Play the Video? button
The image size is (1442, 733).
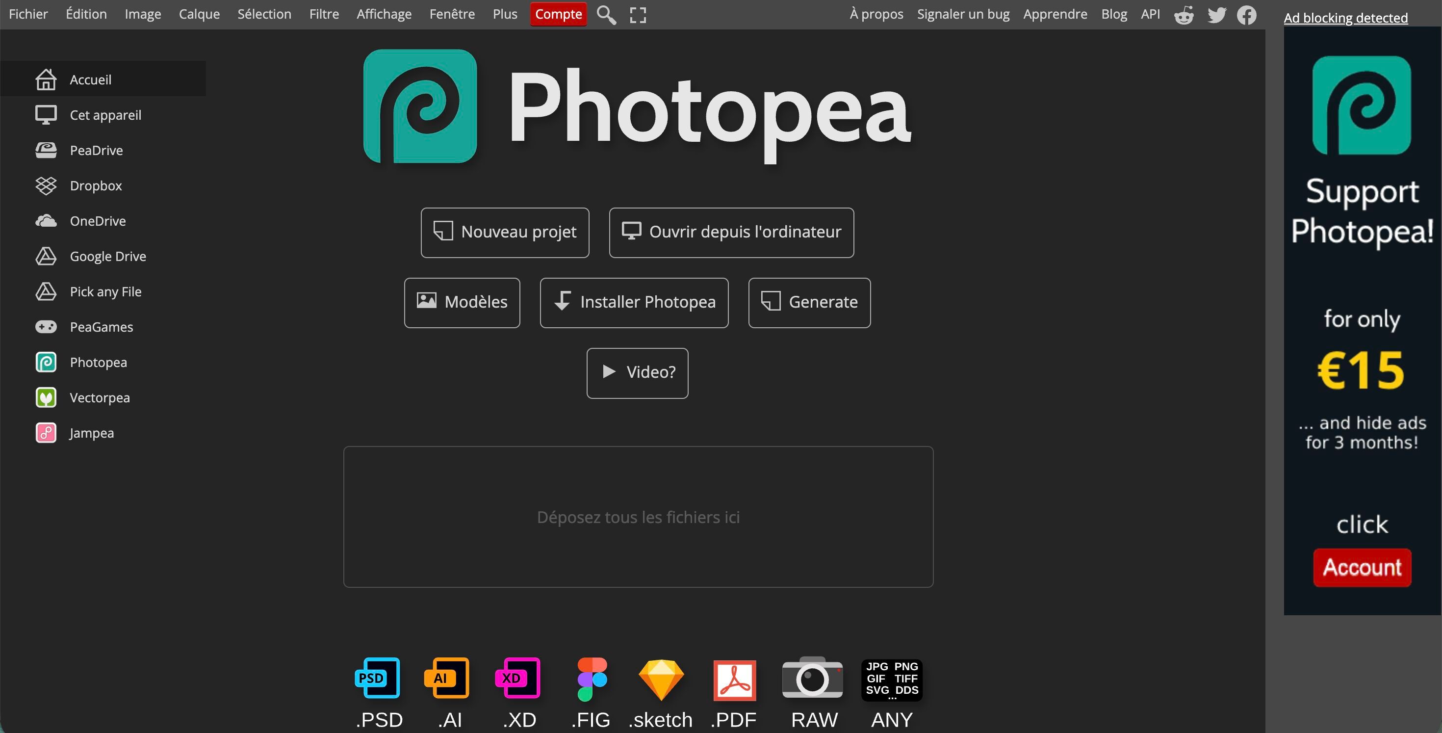638,373
